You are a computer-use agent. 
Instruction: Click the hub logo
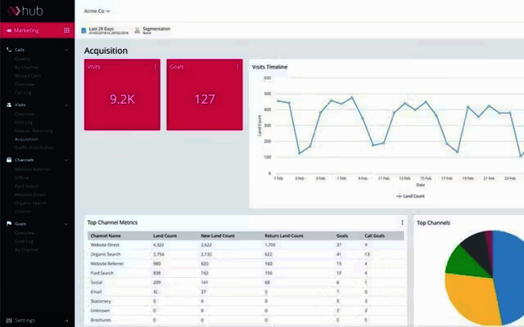click(25, 11)
